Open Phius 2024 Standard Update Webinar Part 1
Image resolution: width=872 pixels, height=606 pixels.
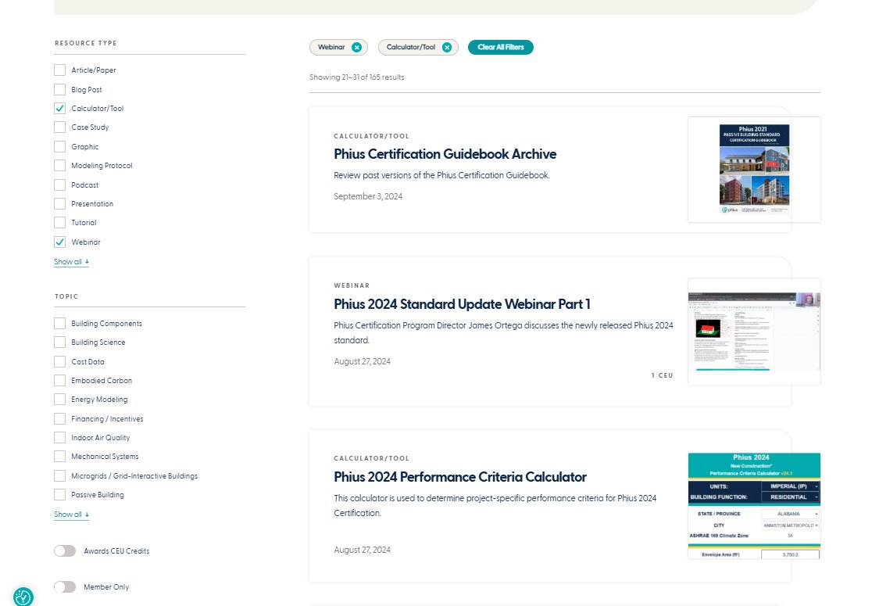click(463, 304)
